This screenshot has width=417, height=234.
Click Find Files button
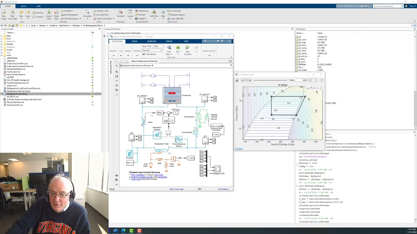pos(38,13)
